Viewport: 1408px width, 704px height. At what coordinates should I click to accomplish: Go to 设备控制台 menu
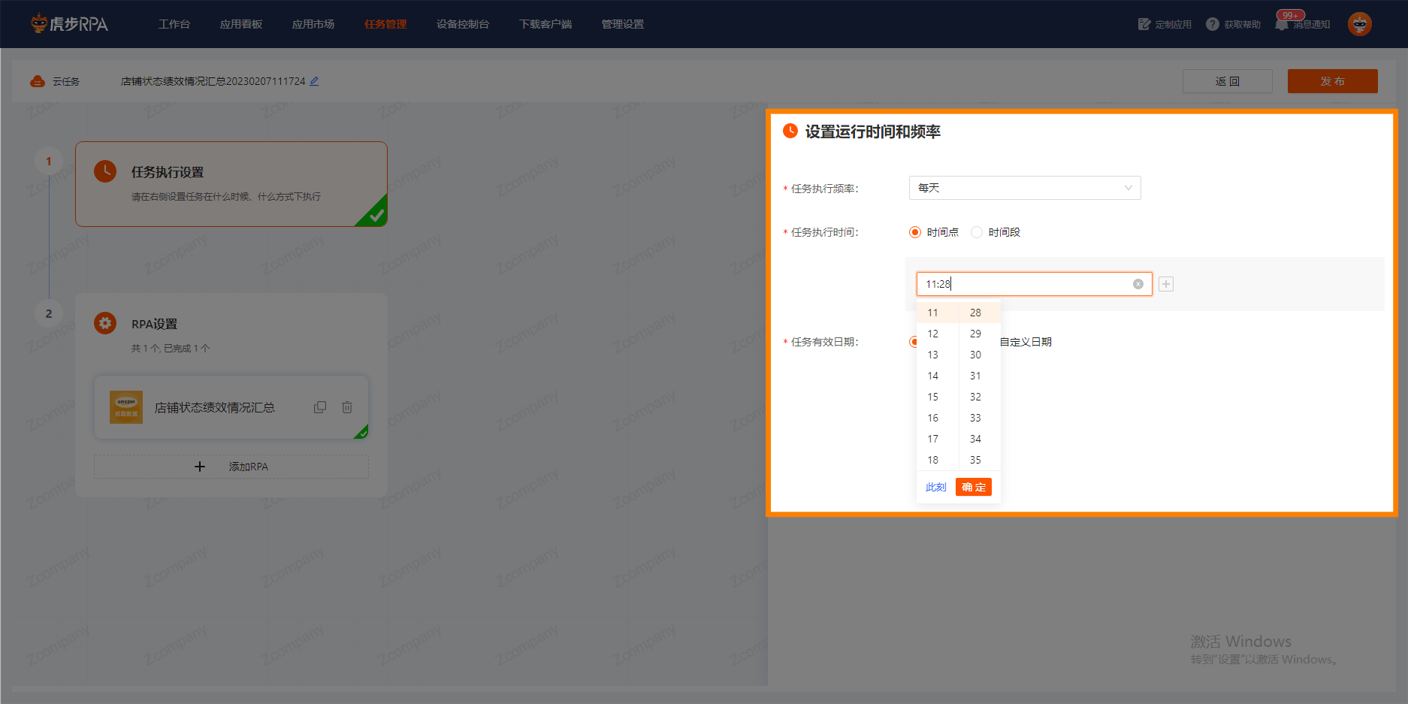coord(463,24)
